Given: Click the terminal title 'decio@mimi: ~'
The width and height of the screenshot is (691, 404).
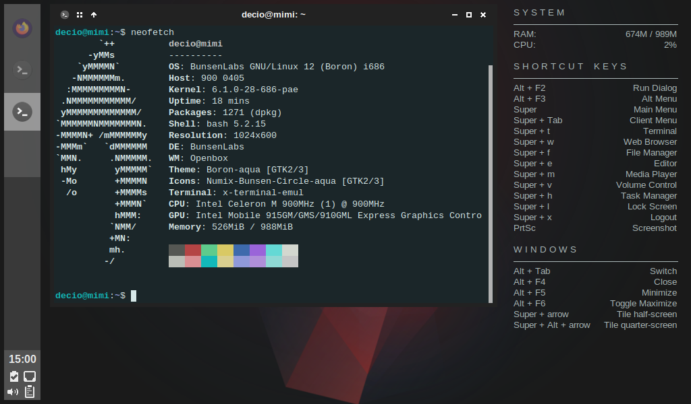Looking at the screenshot, I should click(x=273, y=15).
